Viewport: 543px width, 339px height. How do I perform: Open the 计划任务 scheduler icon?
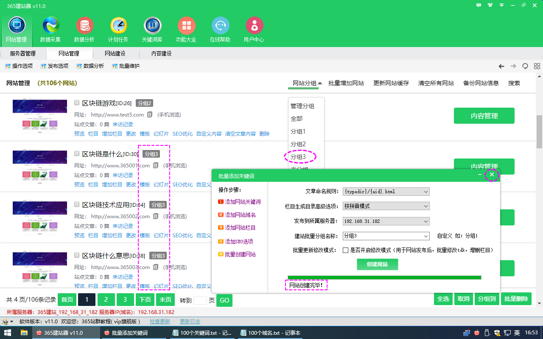(x=118, y=29)
